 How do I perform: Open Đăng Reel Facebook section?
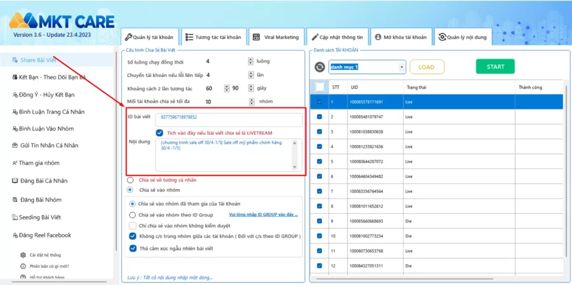(45, 235)
